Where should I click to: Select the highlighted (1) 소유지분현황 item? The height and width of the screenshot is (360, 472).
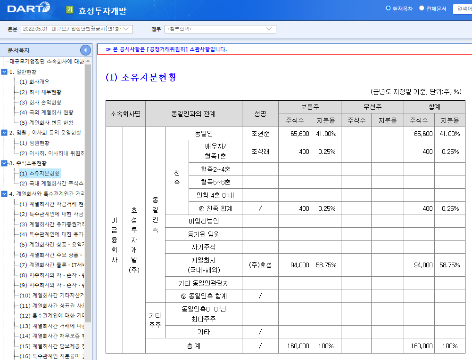(40, 173)
